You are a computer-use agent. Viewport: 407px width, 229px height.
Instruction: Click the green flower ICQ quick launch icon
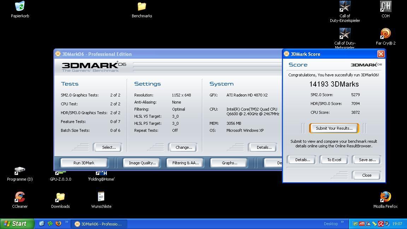50,224
